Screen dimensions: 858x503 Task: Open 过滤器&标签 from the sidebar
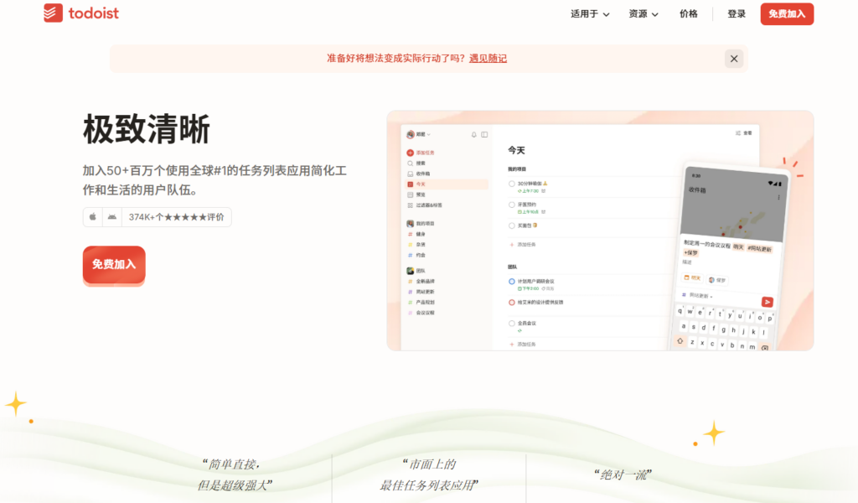(427, 205)
